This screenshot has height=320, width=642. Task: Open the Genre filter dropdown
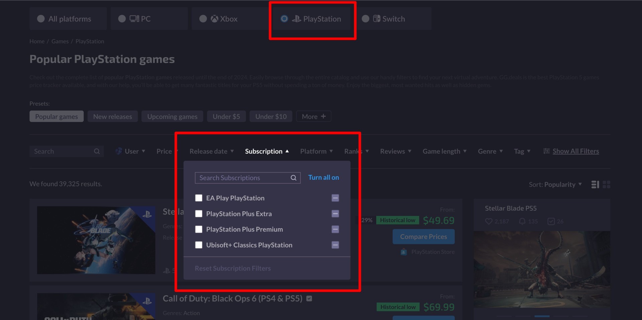[490, 151]
